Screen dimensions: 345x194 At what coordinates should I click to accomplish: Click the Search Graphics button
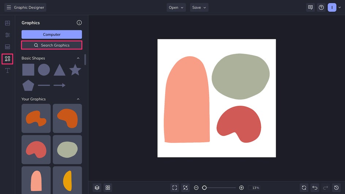[52, 45]
